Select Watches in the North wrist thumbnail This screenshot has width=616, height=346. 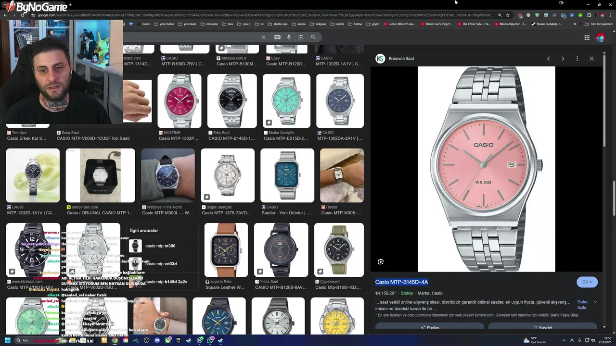pyautogui.click(x=168, y=175)
